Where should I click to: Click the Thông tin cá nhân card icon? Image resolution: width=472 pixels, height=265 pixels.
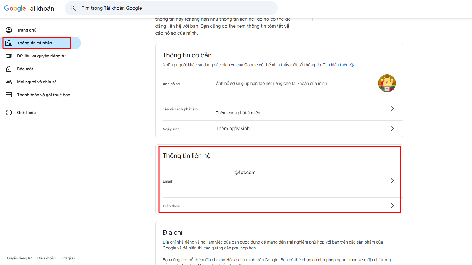tap(9, 43)
